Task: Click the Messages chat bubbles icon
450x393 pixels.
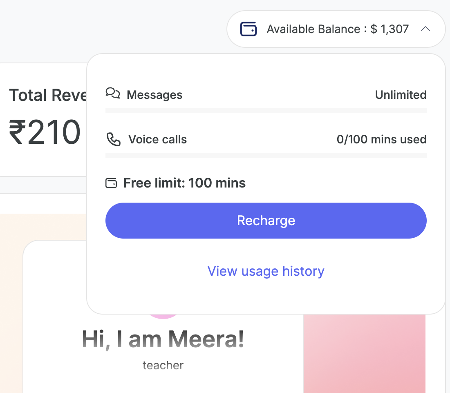Action: point(113,94)
